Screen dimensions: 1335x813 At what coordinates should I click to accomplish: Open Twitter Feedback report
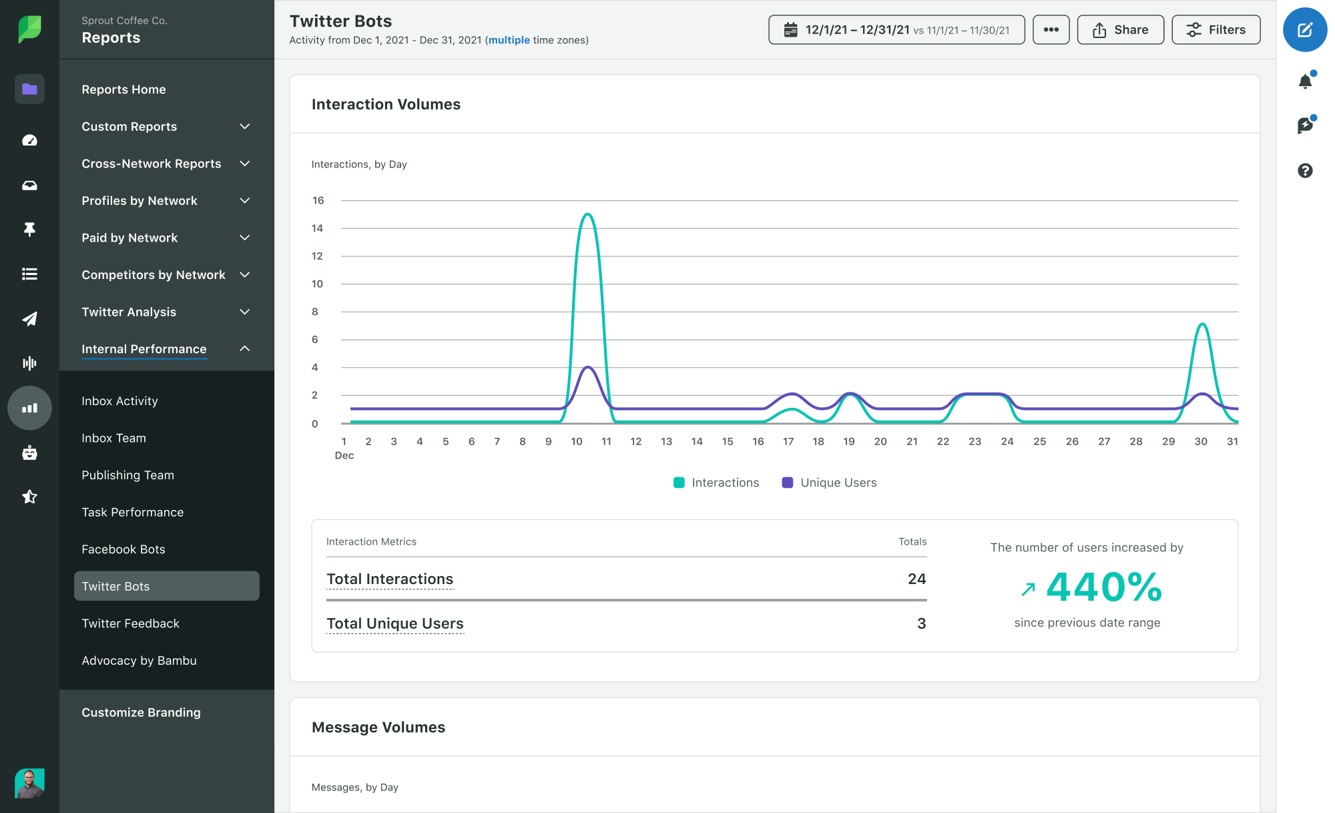pyautogui.click(x=130, y=623)
